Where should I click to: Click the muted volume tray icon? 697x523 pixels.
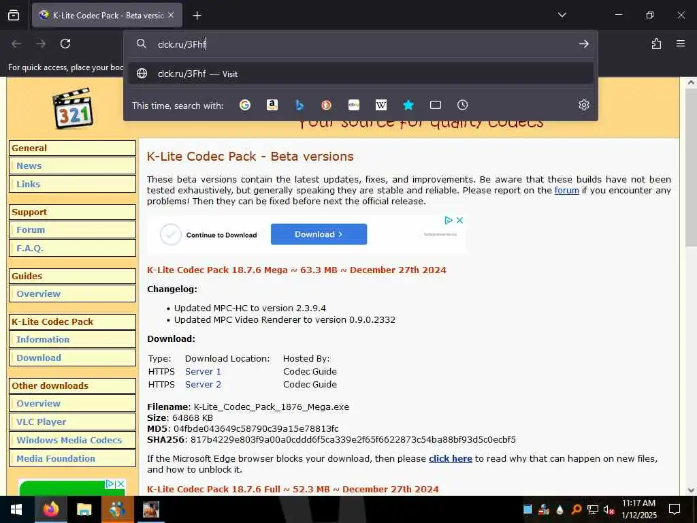click(x=609, y=509)
